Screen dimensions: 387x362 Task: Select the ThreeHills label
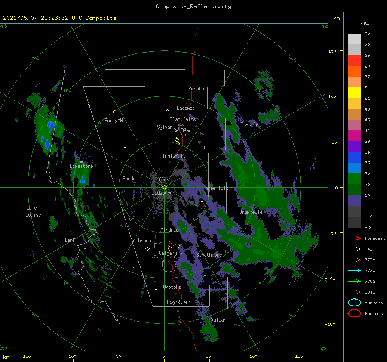pos(215,188)
